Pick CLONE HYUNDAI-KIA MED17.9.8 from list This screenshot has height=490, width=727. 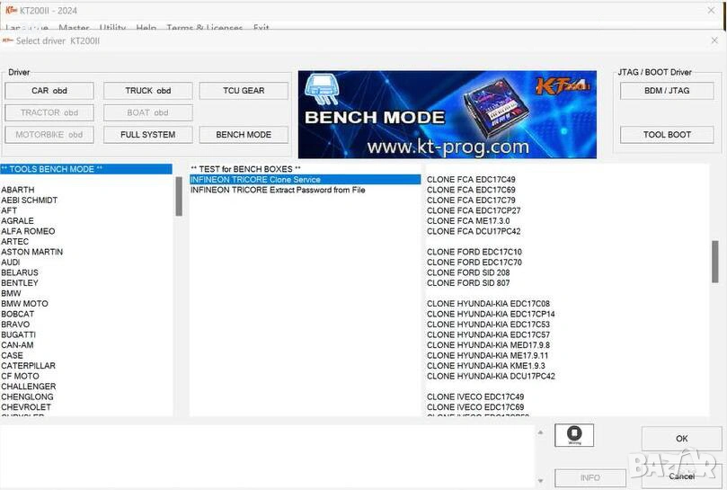(488, 345)
